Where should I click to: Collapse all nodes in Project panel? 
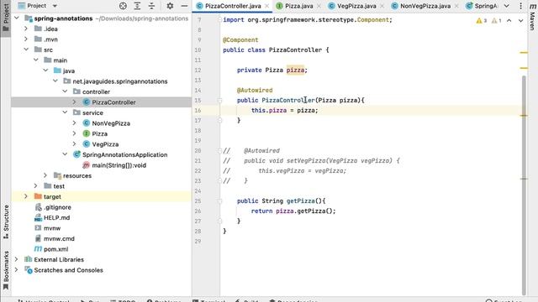[x=151, y=6]
